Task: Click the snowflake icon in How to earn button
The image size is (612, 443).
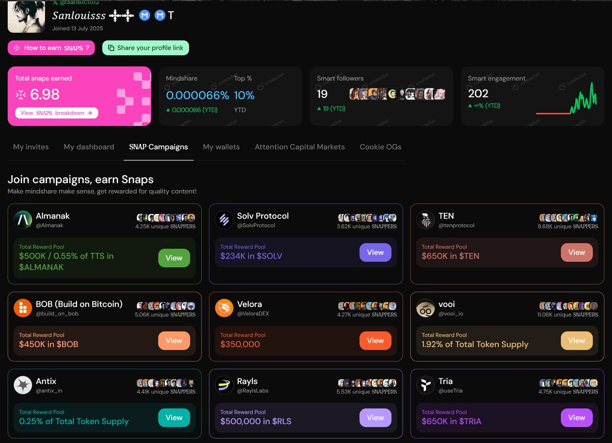Action: [17, 48]
